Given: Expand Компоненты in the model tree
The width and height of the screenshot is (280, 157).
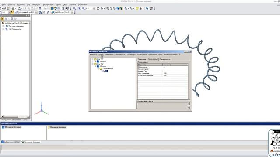Looking at the screenshot, I should coord(3,29).
